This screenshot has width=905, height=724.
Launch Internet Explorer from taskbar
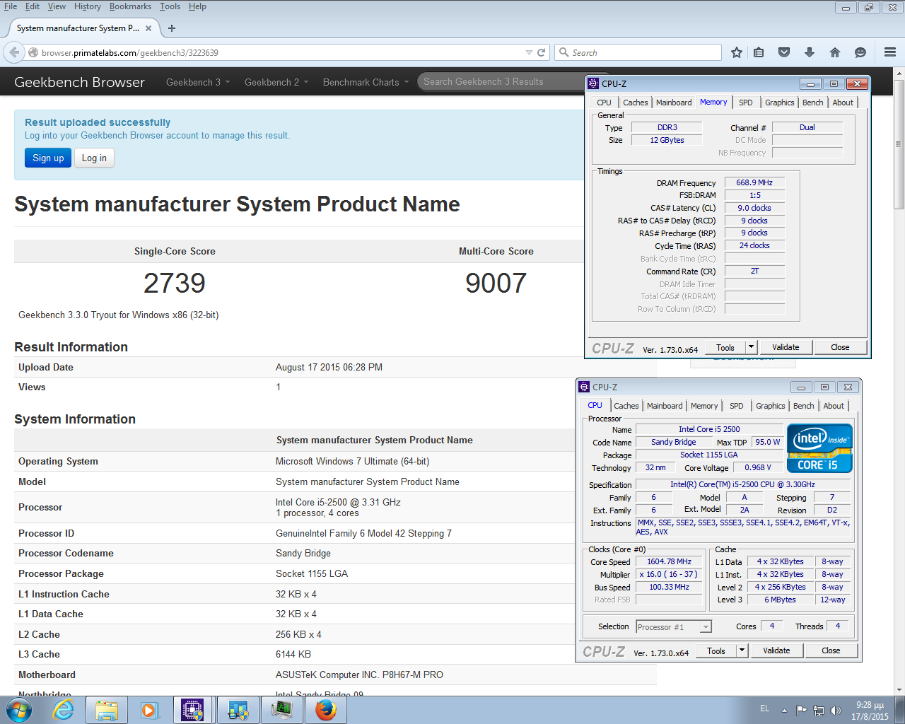click(64, 710)
